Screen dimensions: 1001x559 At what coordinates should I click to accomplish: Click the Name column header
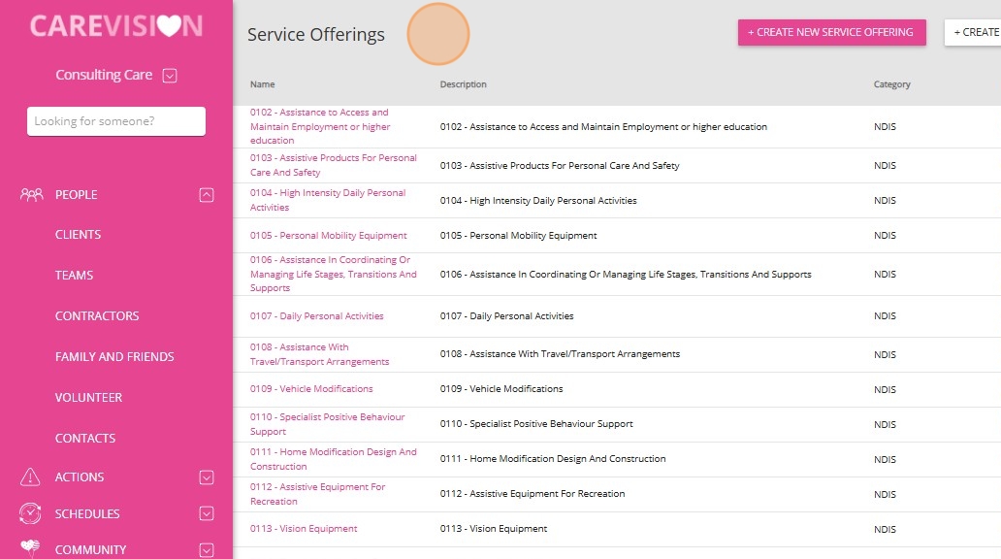[263, 84]
